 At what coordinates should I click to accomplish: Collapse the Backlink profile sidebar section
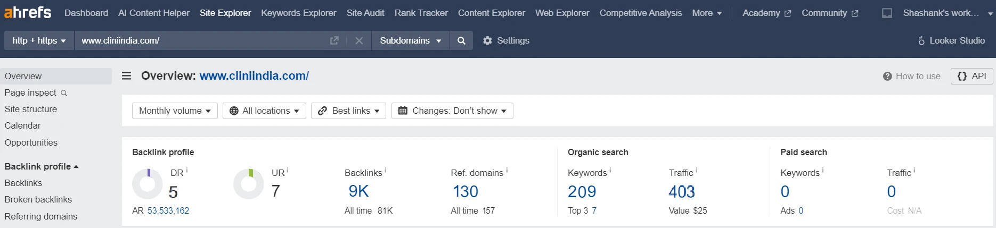[x=42, y=166]
